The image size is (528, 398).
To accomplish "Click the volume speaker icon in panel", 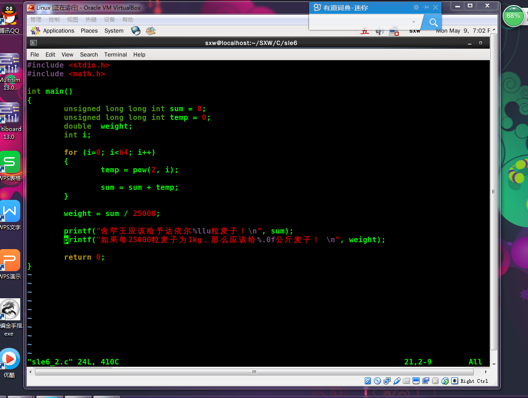I will pos(380,32).
